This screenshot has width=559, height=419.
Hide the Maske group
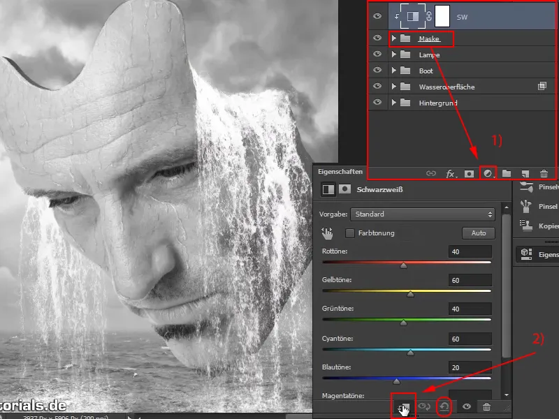click(377, 38)
